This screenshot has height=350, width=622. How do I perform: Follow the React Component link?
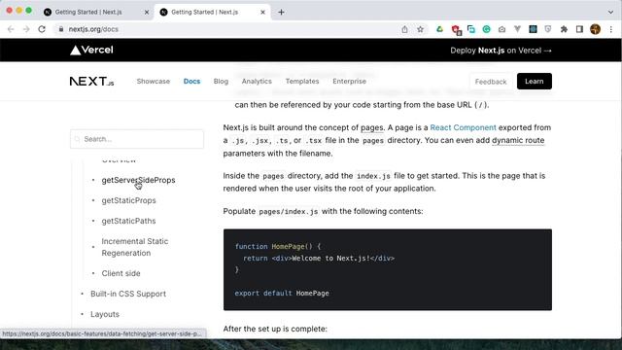pyautogui.click(x=463, y=127)
